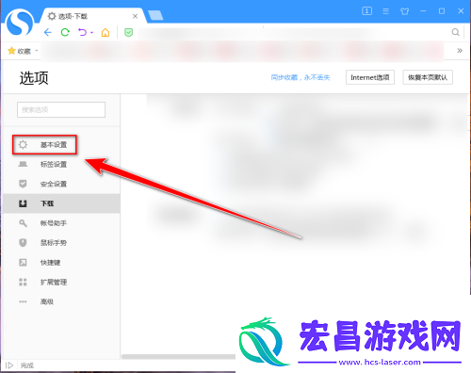
Task: Click the back navigation arrow
Action: tap(48, 32)
